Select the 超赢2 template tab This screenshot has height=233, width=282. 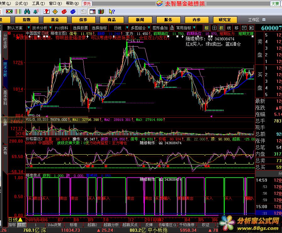[92, 225]
